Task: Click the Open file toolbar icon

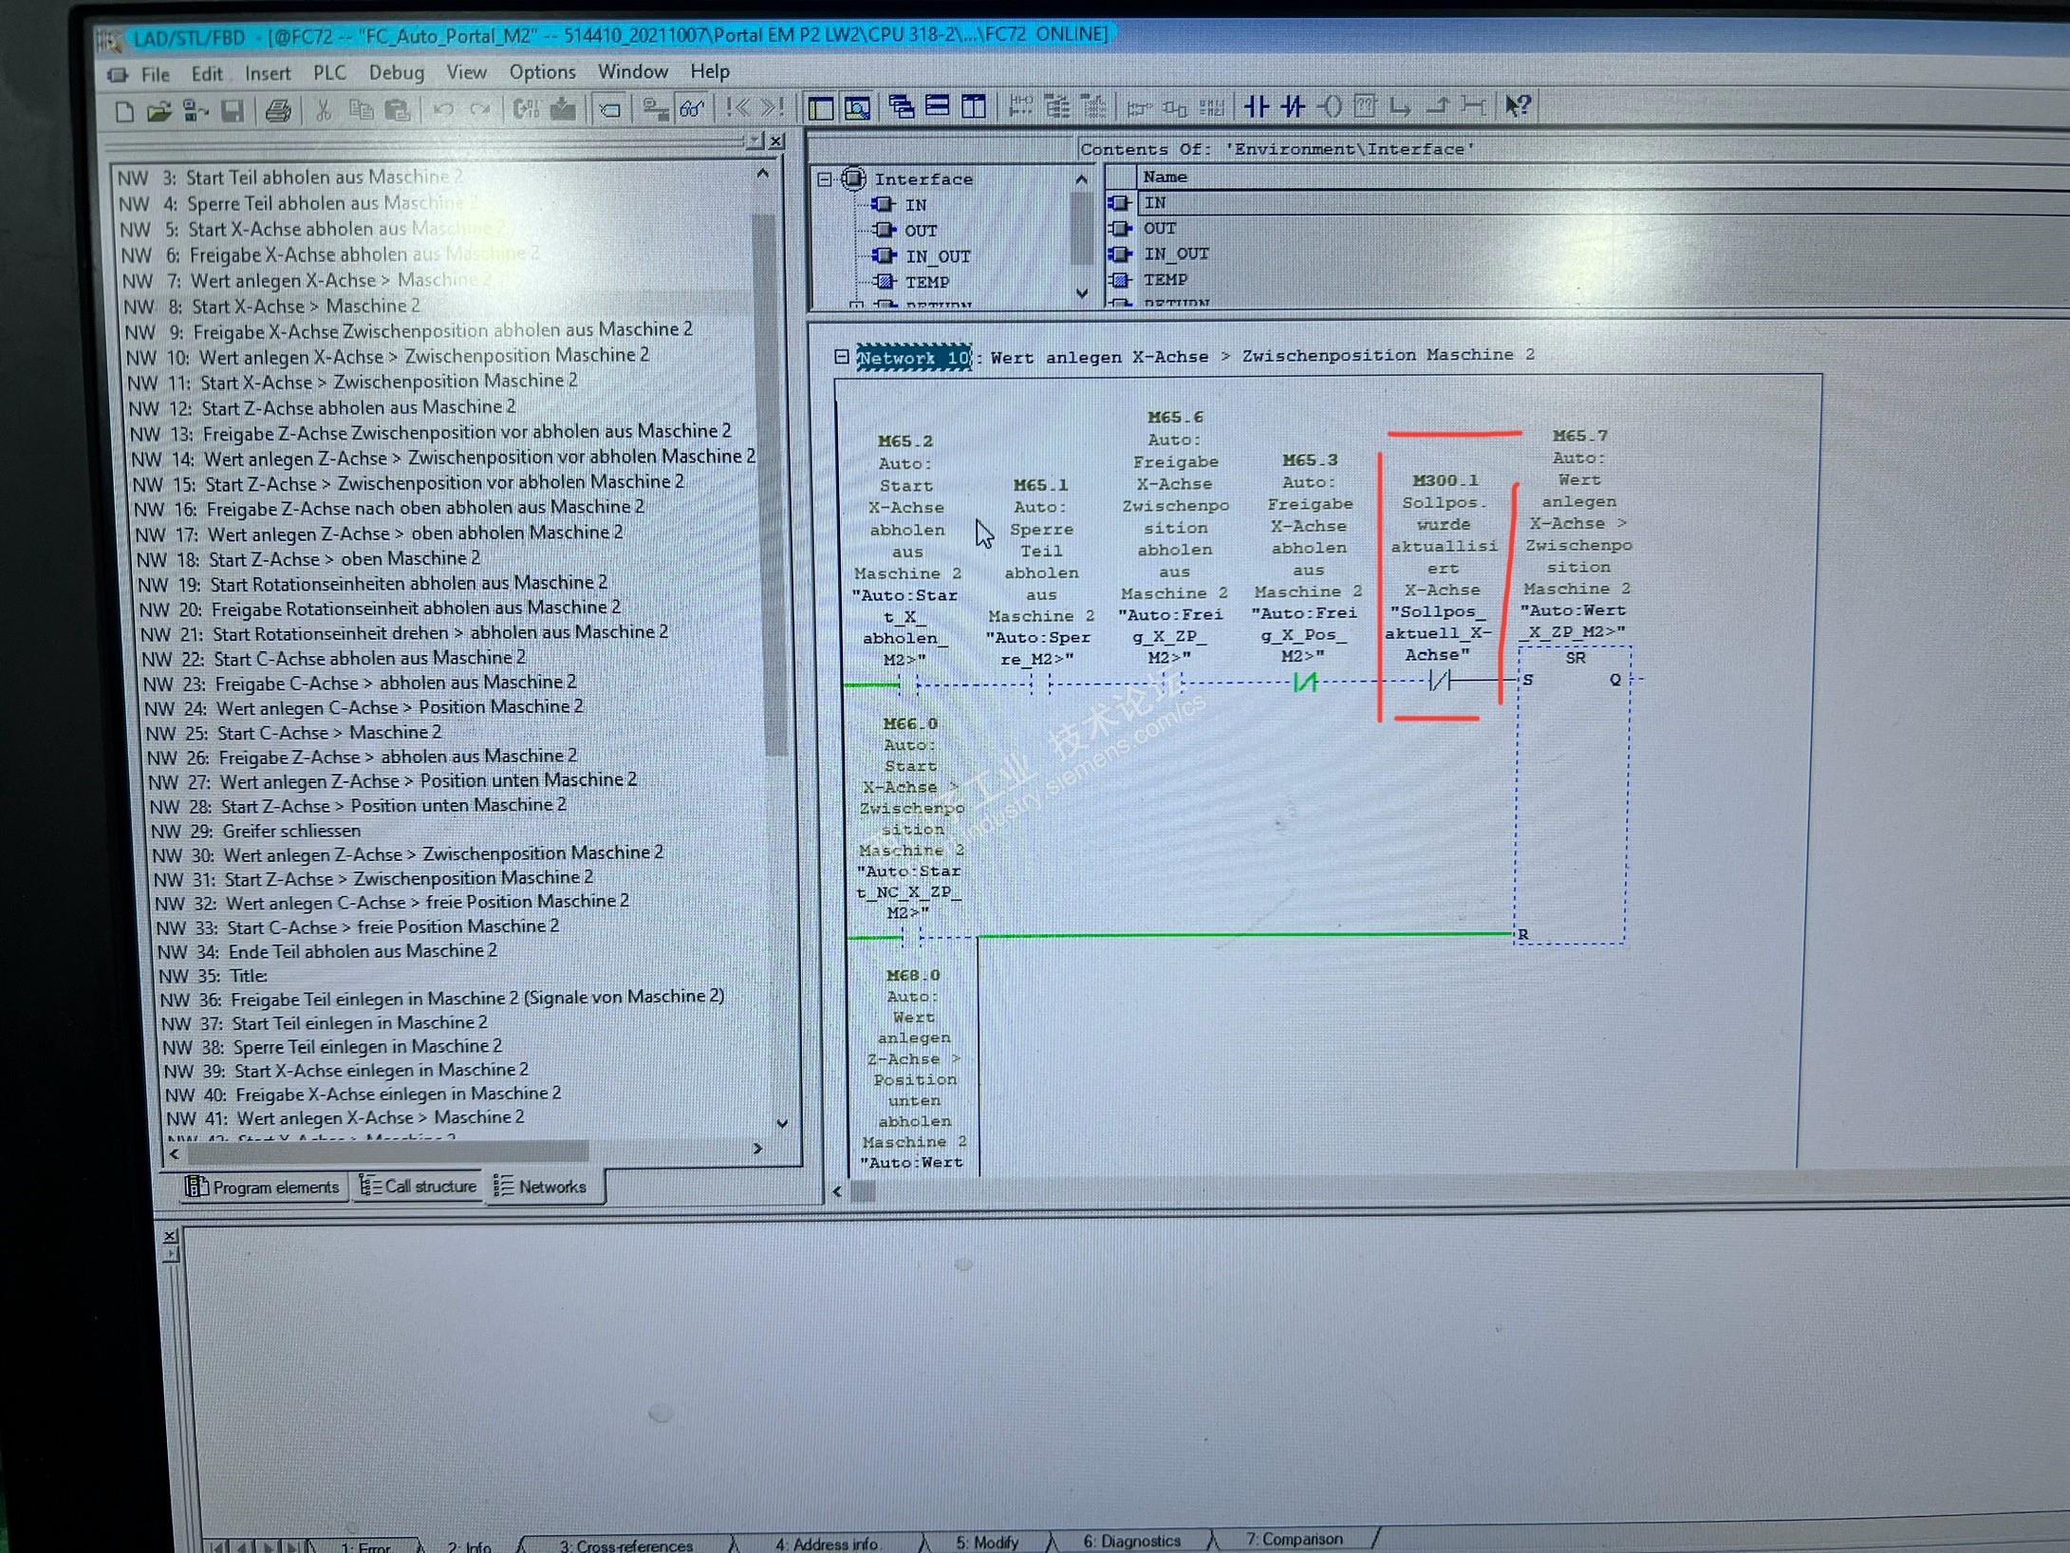Action: [x=159, y=112]
